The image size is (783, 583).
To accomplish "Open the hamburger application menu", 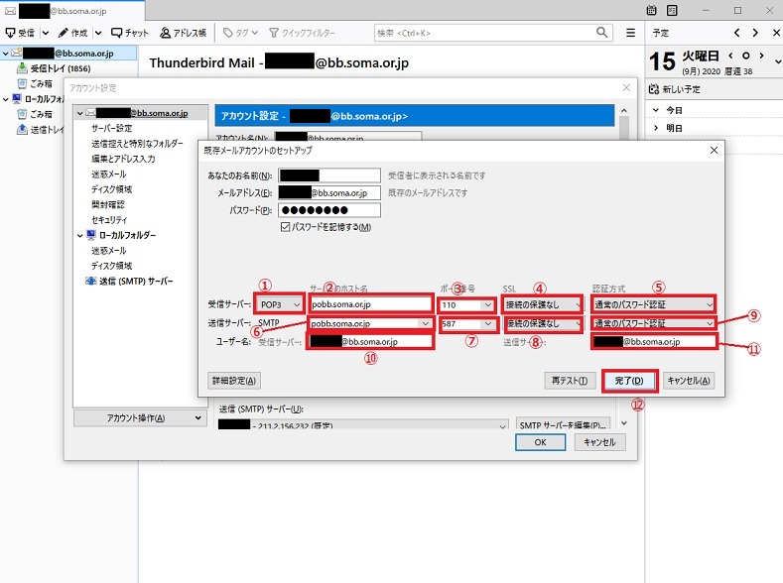I will [x=631, y=33].
